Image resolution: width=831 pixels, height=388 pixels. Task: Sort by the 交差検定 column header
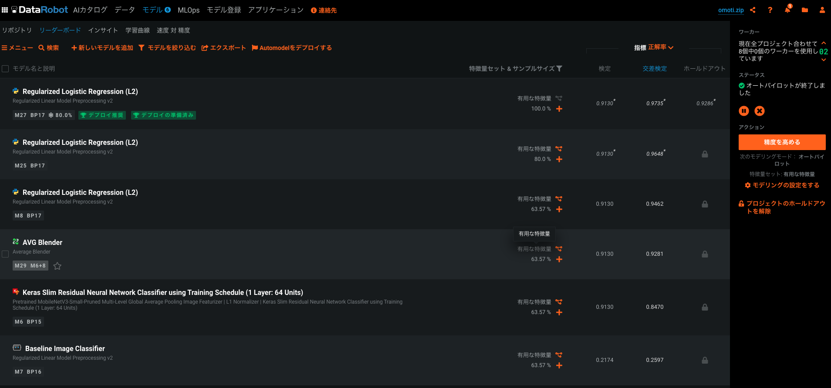[x=655, y=69]
